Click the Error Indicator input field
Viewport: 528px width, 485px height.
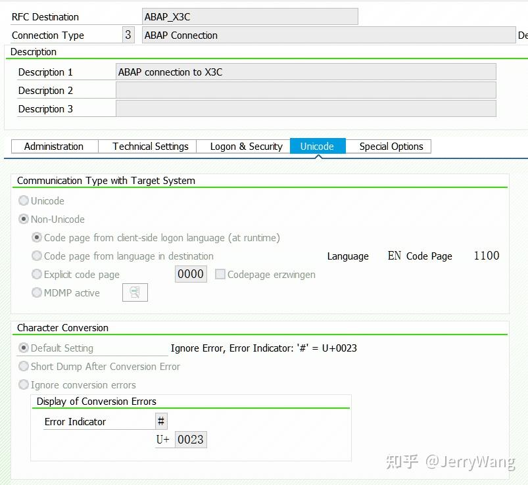click(161, 421)
